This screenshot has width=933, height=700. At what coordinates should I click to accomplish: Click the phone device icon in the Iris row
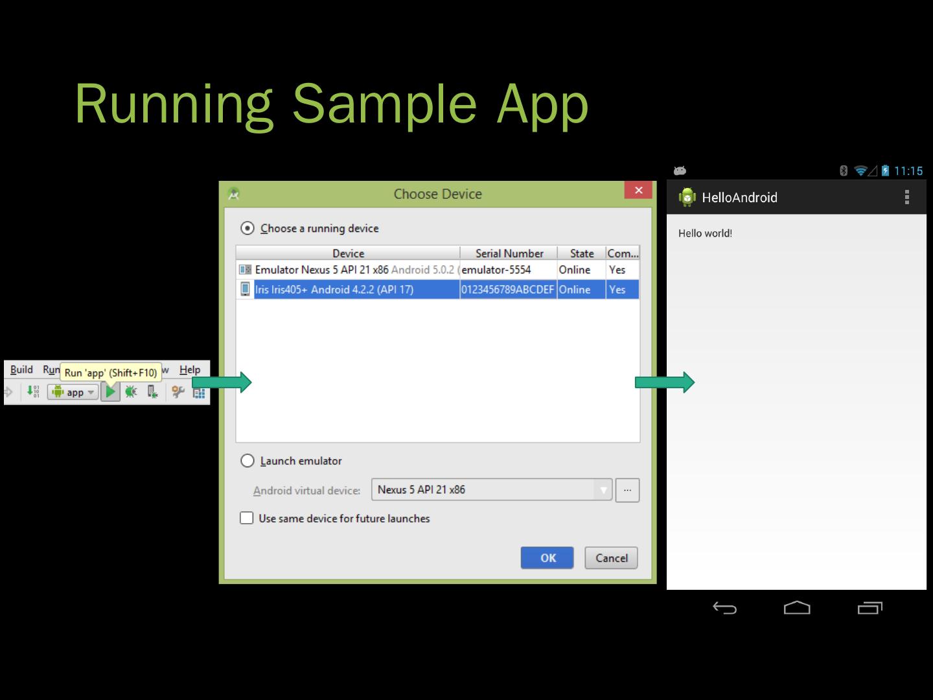[245, 289]
